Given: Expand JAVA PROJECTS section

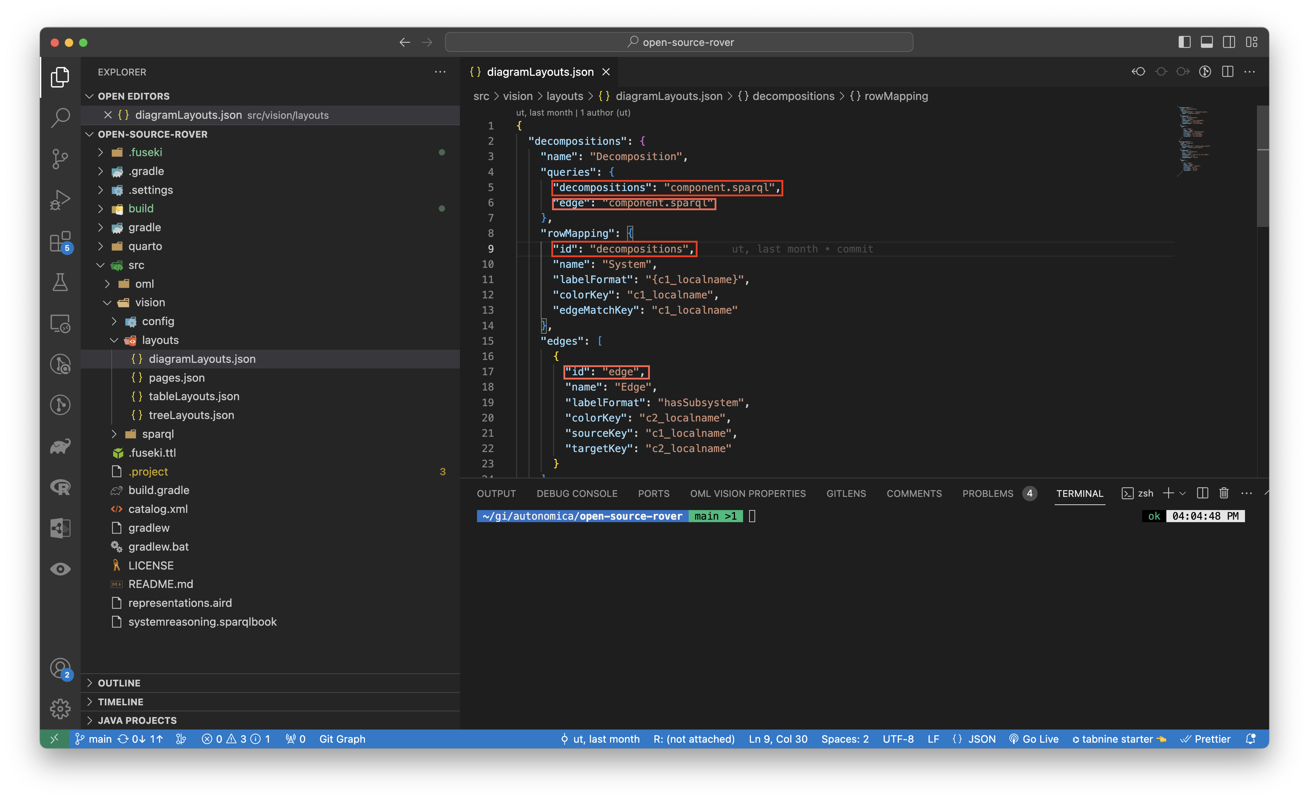Looking at the screenshot, I should click(x=270, y=720).
